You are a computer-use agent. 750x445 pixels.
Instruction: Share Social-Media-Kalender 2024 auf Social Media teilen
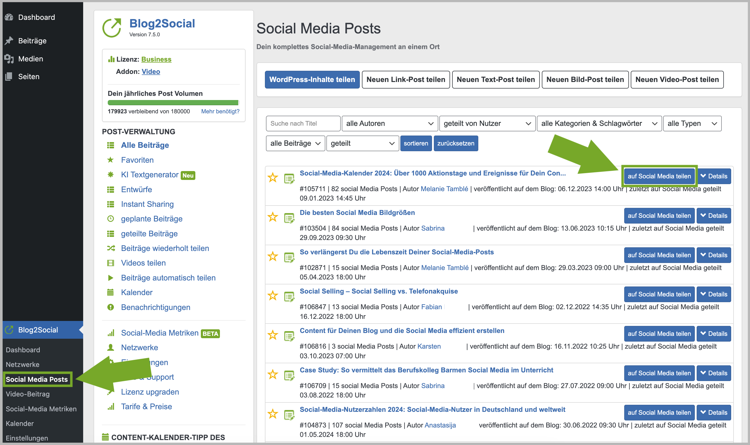point(659,176)
